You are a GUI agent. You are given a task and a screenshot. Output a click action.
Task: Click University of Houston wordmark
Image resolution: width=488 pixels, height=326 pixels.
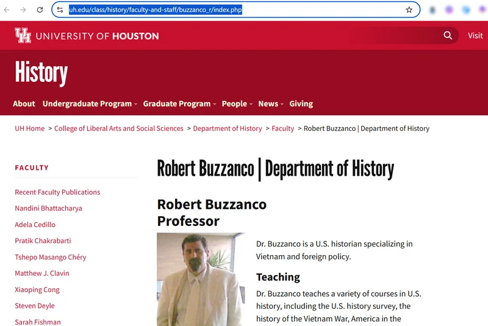tap(97, 36)
